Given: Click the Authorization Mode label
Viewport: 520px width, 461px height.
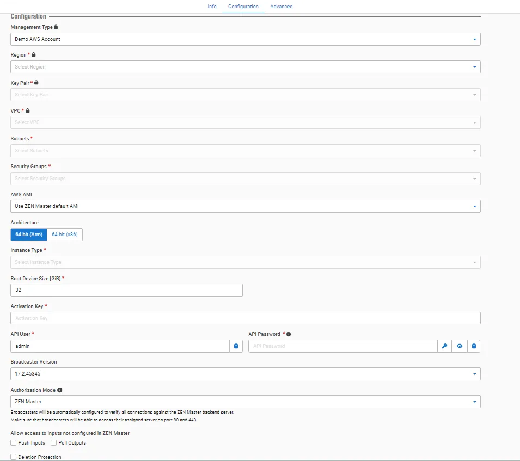Looking at the screenshot, I should coord(33,390).
